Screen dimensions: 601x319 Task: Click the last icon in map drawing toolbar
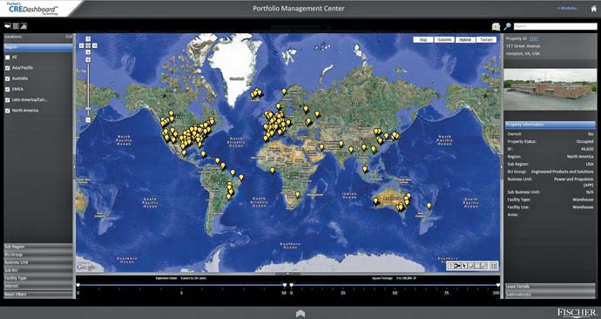(x=493, y=265)
